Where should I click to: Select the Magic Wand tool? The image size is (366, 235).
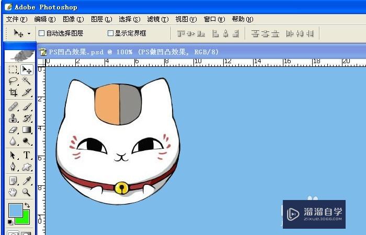(x=27, y=81)
